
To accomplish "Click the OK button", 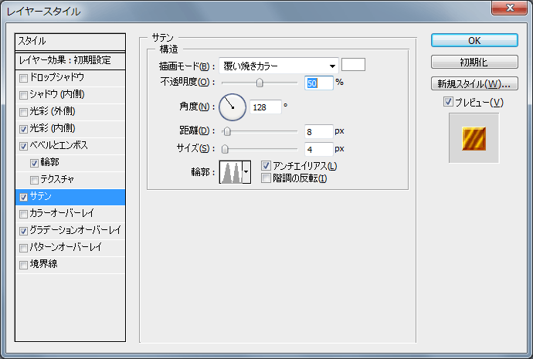I will [474, 40].
